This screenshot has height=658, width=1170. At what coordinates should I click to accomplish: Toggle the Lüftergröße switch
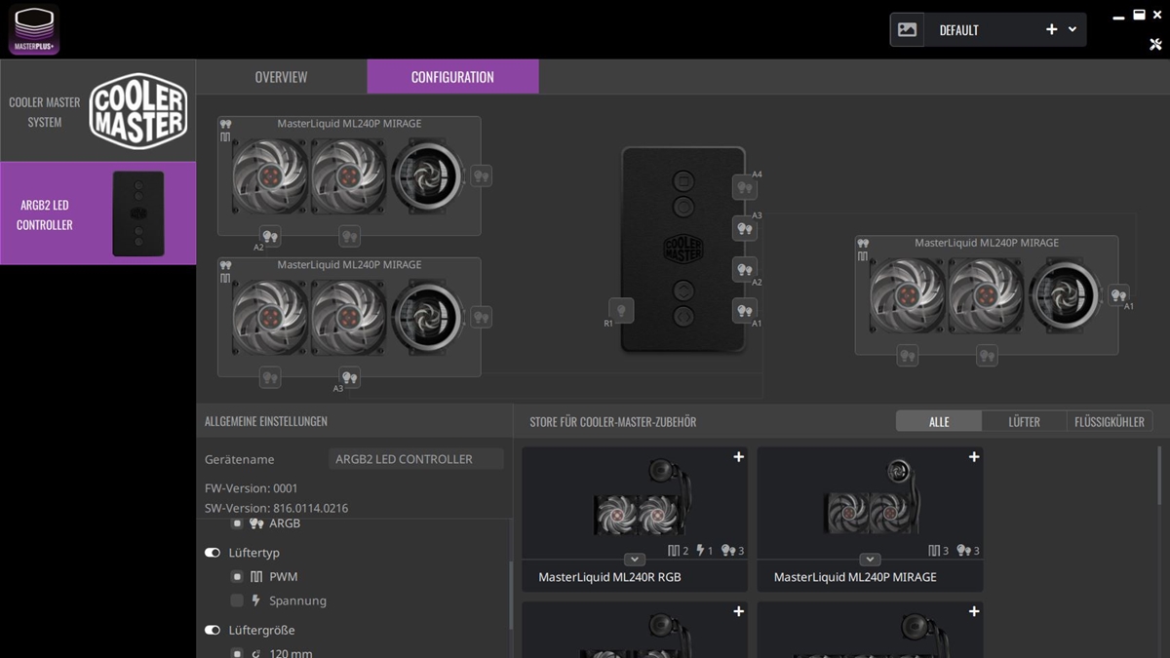pos(213,631)
